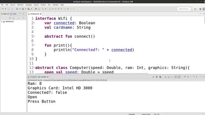This screenshot has height=115, width=205.
Task: Open the Navigate menu
Action: (x=29, y=5)
